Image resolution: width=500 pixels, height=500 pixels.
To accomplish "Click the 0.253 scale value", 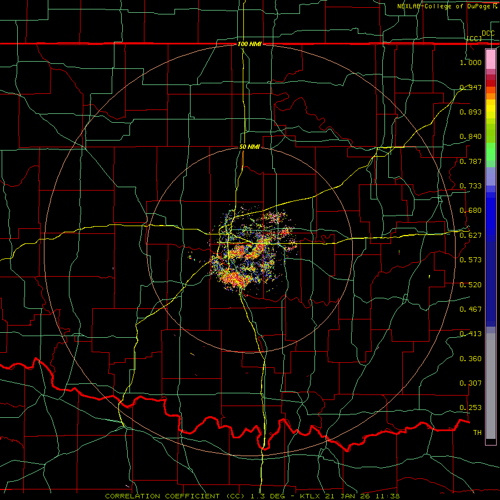I will [x=471, y=408].
